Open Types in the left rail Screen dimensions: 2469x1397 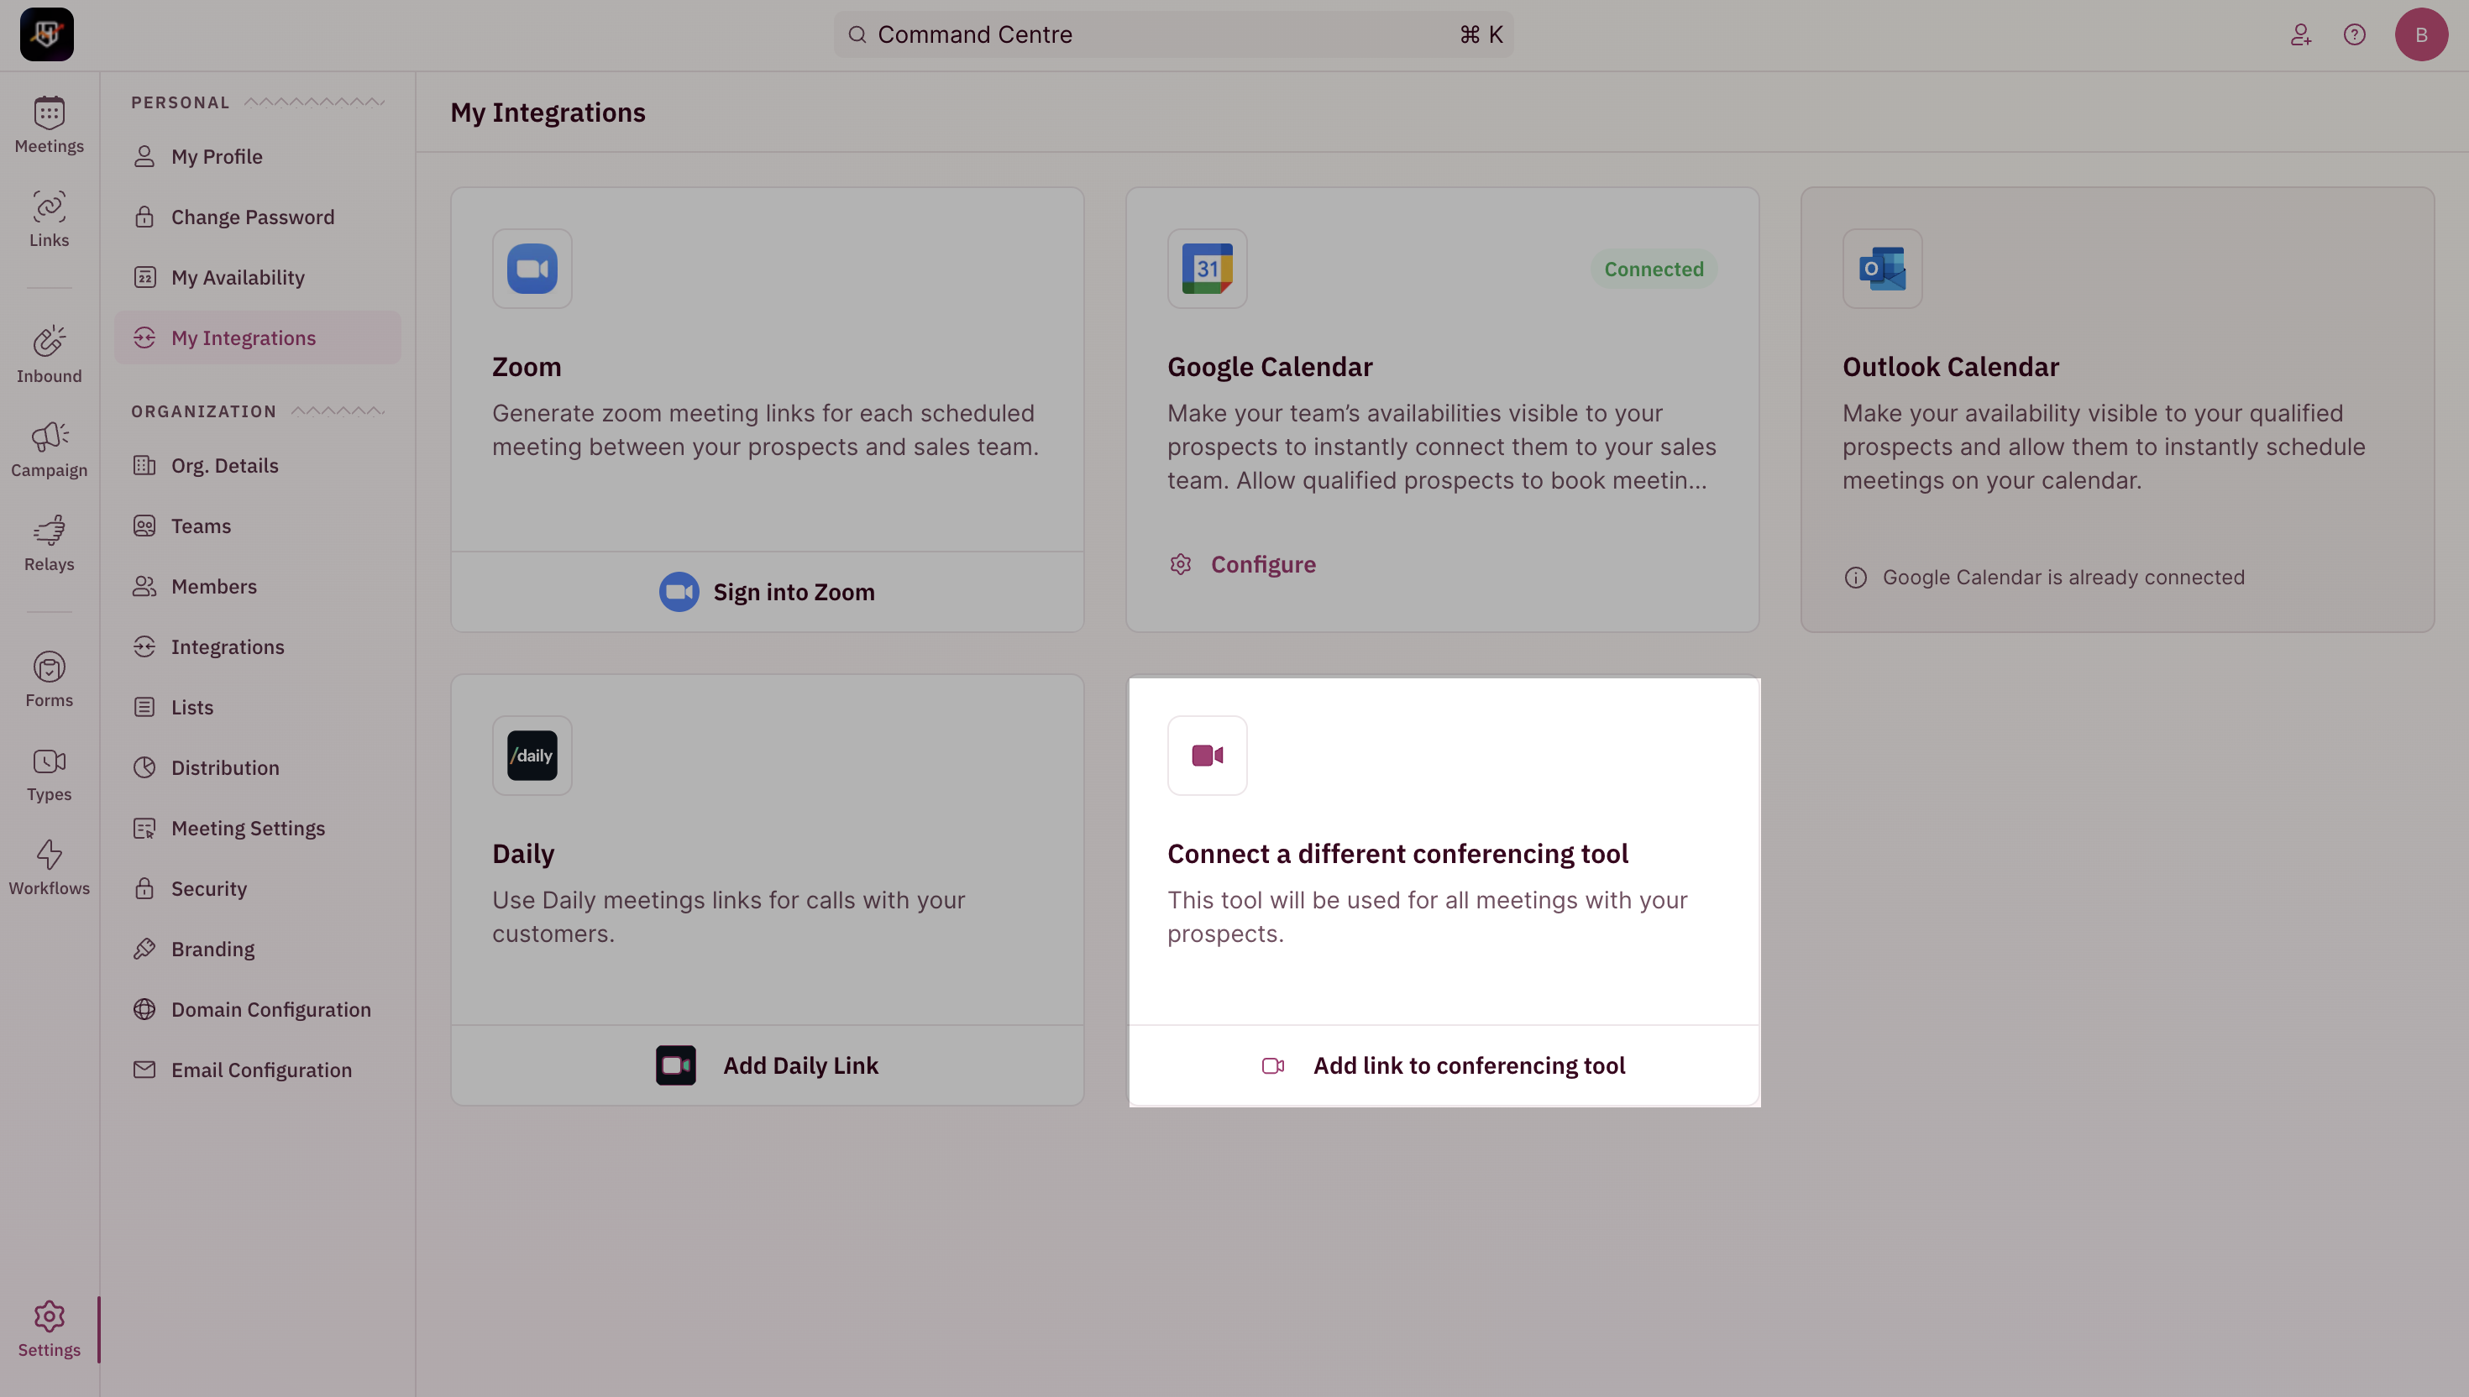(x=49, y=773)
